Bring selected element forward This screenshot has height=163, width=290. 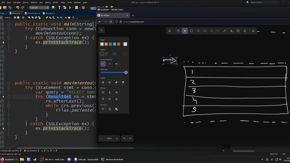click(116, 82)
